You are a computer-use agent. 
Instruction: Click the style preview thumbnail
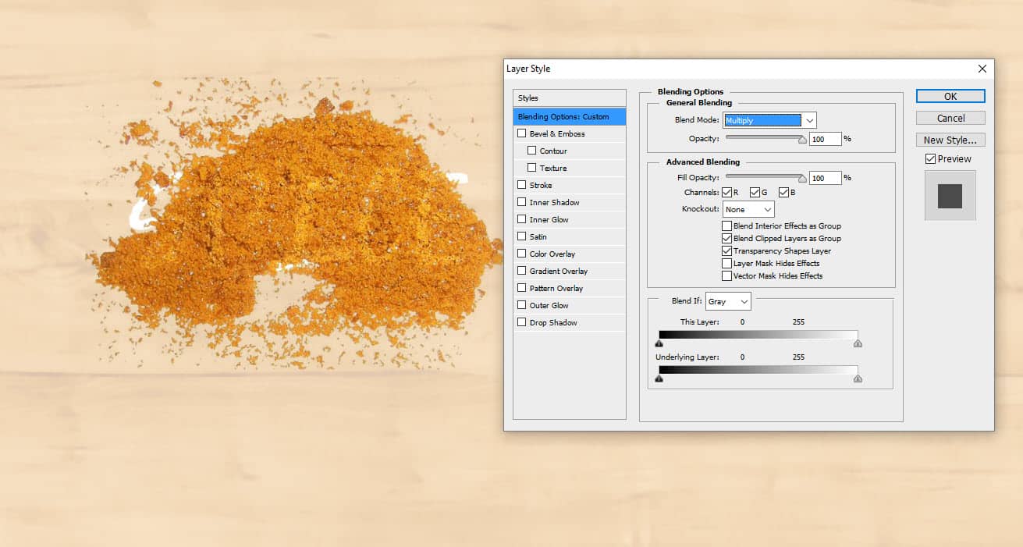coord(950,196)
